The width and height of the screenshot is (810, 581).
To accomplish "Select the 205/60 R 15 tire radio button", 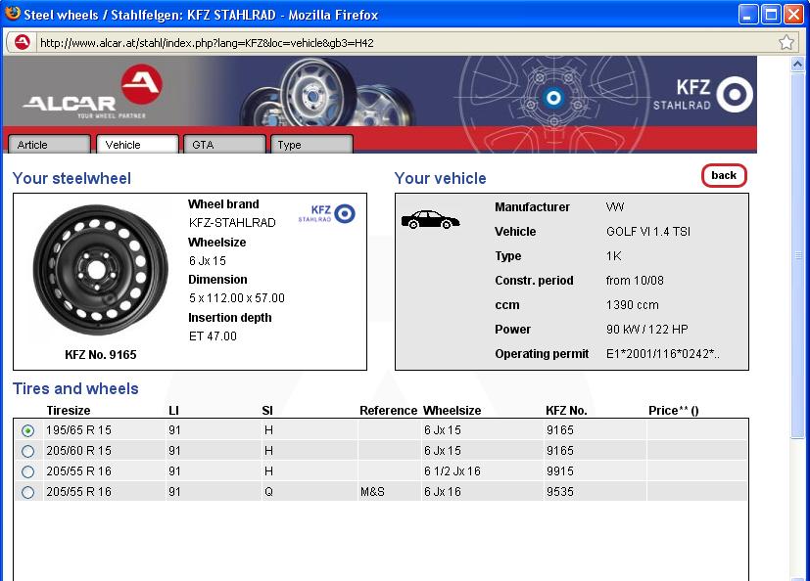I will point(27,451).
